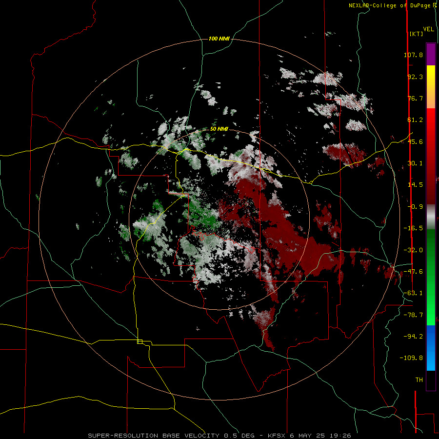
Task: Click the NEXLAB-College of DuPage label
Action: [392, 5]
